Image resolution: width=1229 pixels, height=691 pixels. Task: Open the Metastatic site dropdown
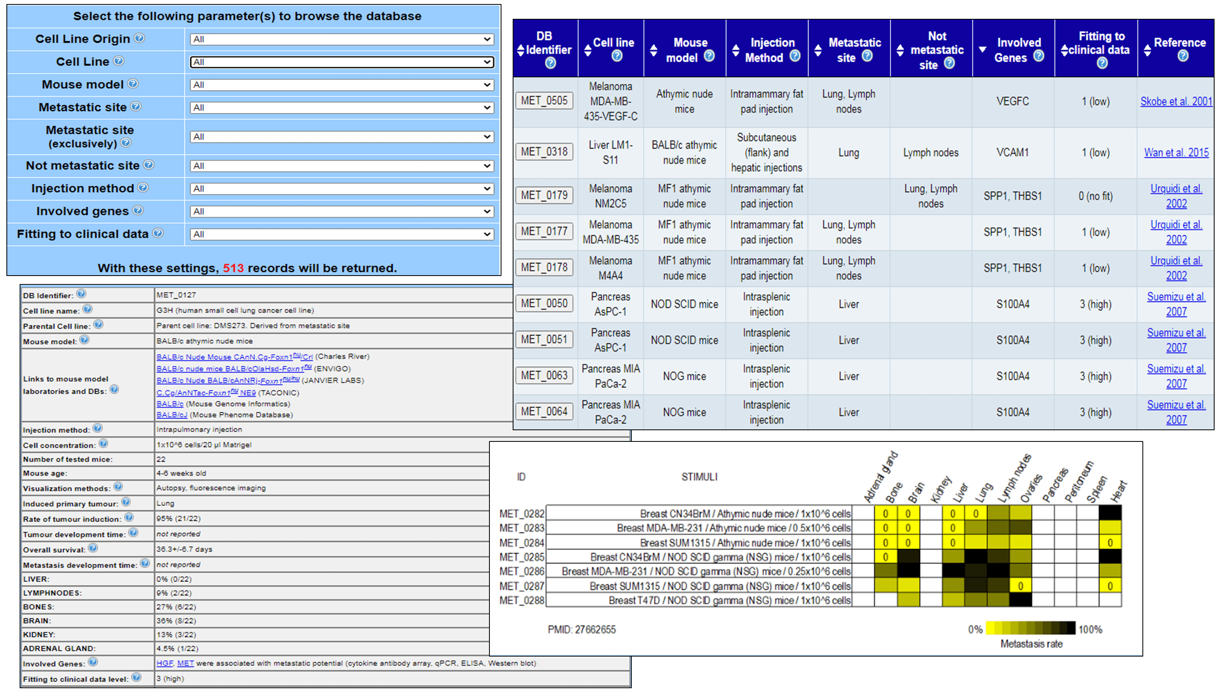tap(341, 108)
